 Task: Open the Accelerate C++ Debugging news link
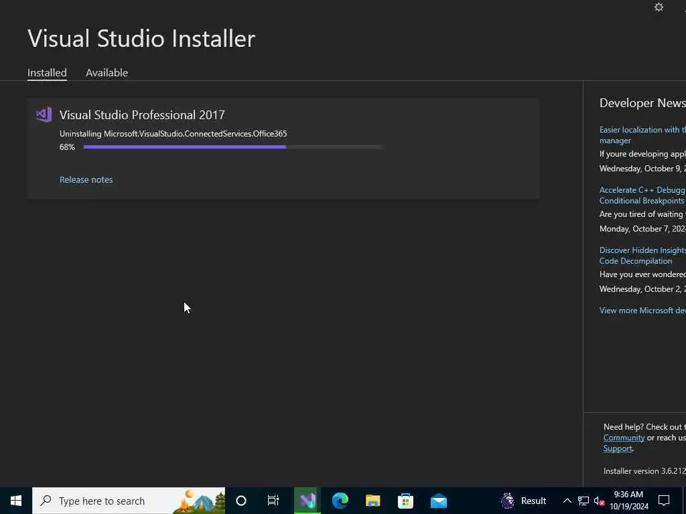pos(642,195)
